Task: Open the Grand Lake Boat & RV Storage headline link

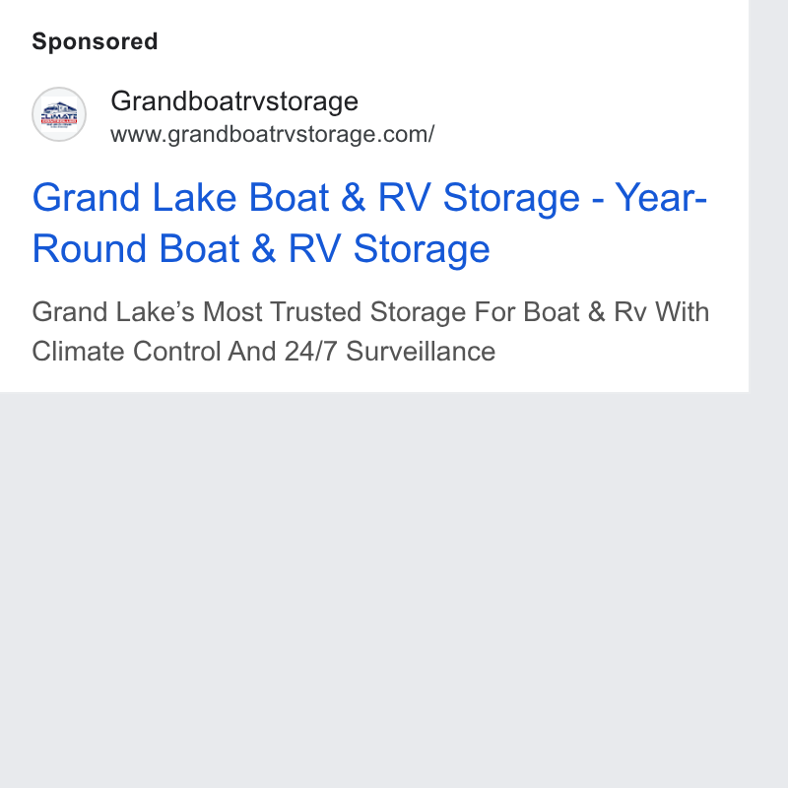Action: click(x=369, y=223)
